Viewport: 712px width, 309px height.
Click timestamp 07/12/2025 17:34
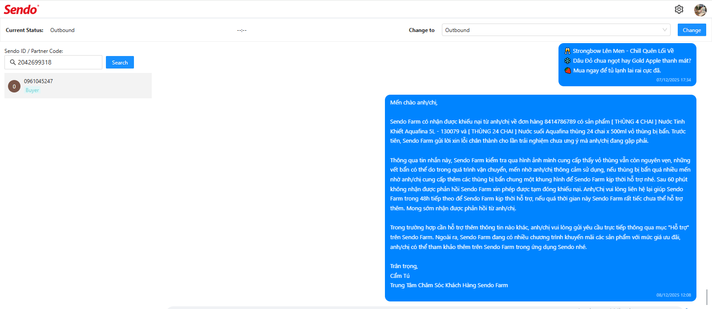point(673,80)
